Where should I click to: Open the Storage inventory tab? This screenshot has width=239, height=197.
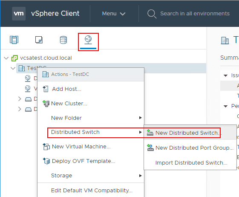(63, 40)
